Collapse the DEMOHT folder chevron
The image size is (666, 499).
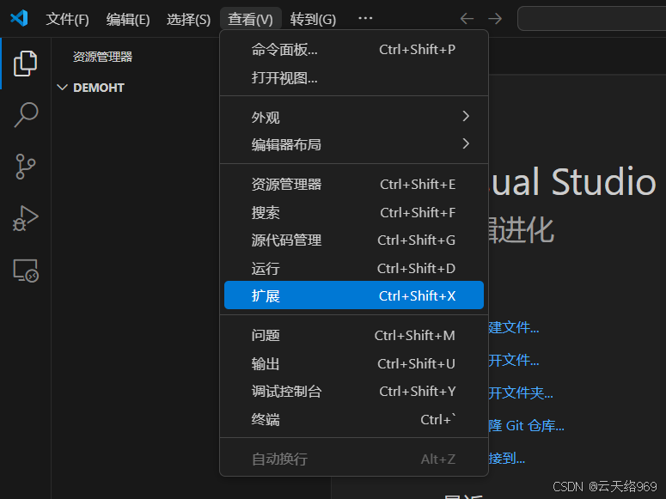63,88
